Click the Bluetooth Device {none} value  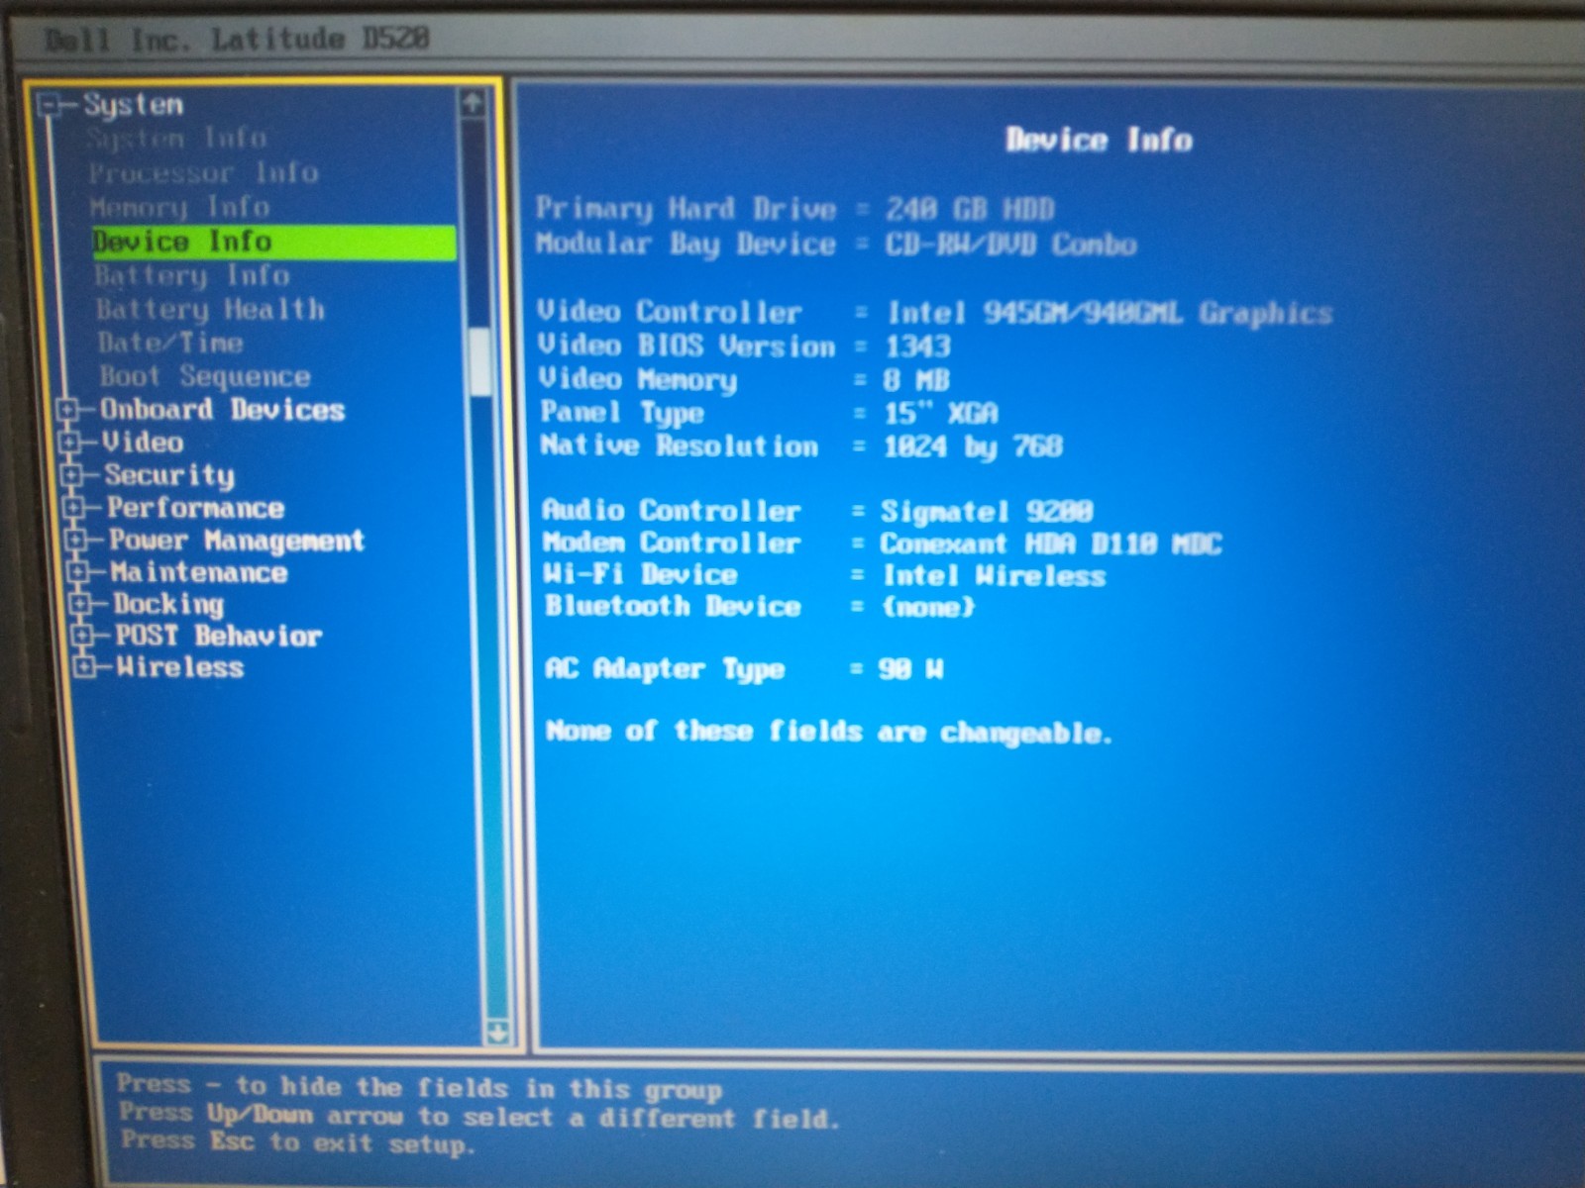(928, 607)
